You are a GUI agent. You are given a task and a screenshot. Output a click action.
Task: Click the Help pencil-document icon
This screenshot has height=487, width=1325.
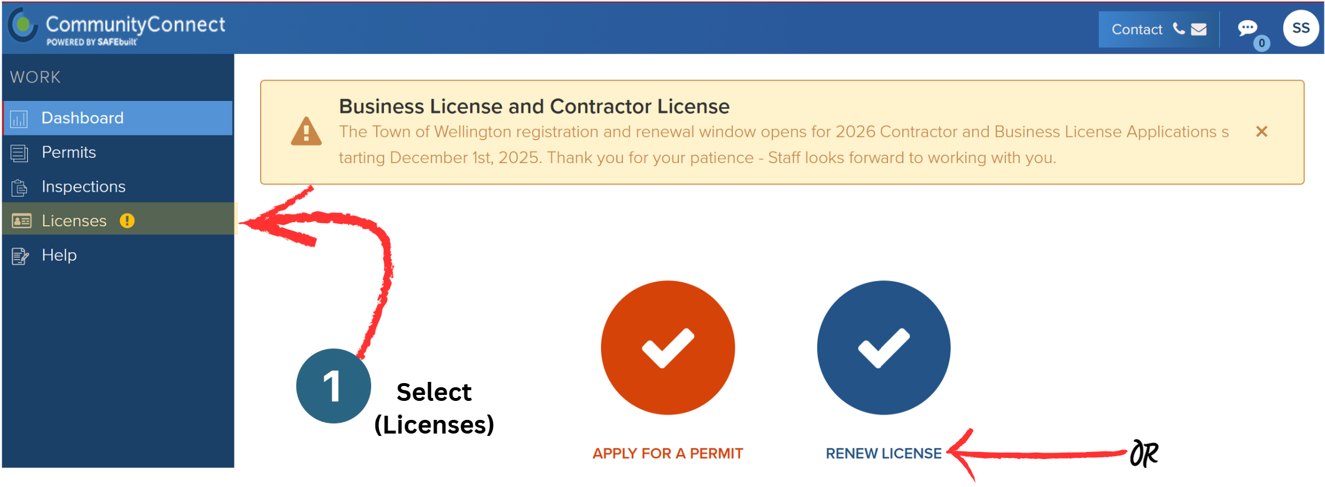(x=20, y=255)
